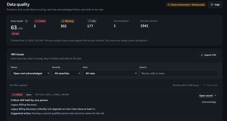Click the Legacy Billing Recovery skill name
Screen dimensions: 227x121
pos(24,105)
